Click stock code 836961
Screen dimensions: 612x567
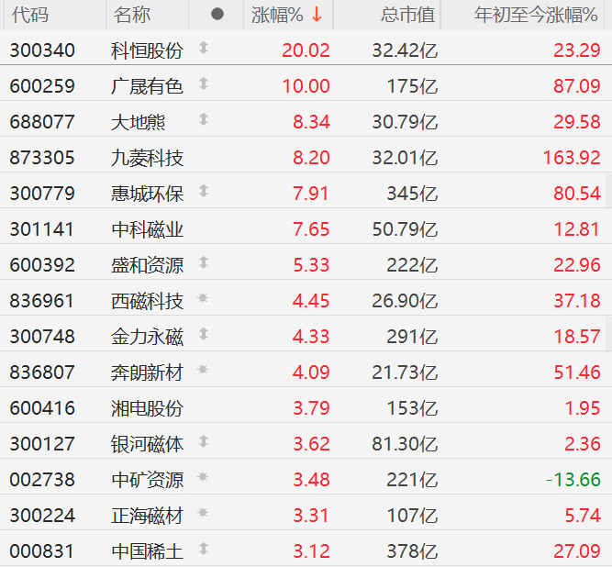pyautogui.click(x=42, y=301)
